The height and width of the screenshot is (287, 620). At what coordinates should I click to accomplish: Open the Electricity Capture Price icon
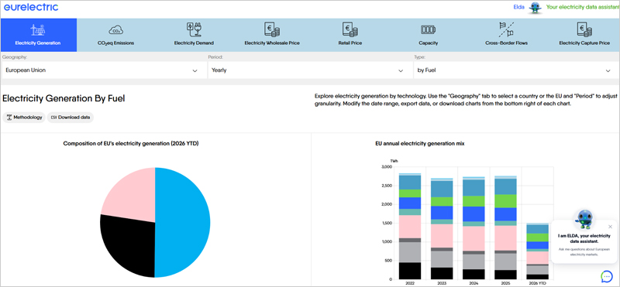(x=584, y=29)
